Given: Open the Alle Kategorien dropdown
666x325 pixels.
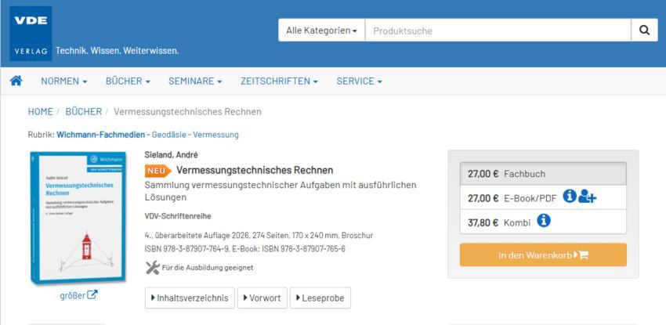Looking at the screenshot, I should tap(321, 30).
